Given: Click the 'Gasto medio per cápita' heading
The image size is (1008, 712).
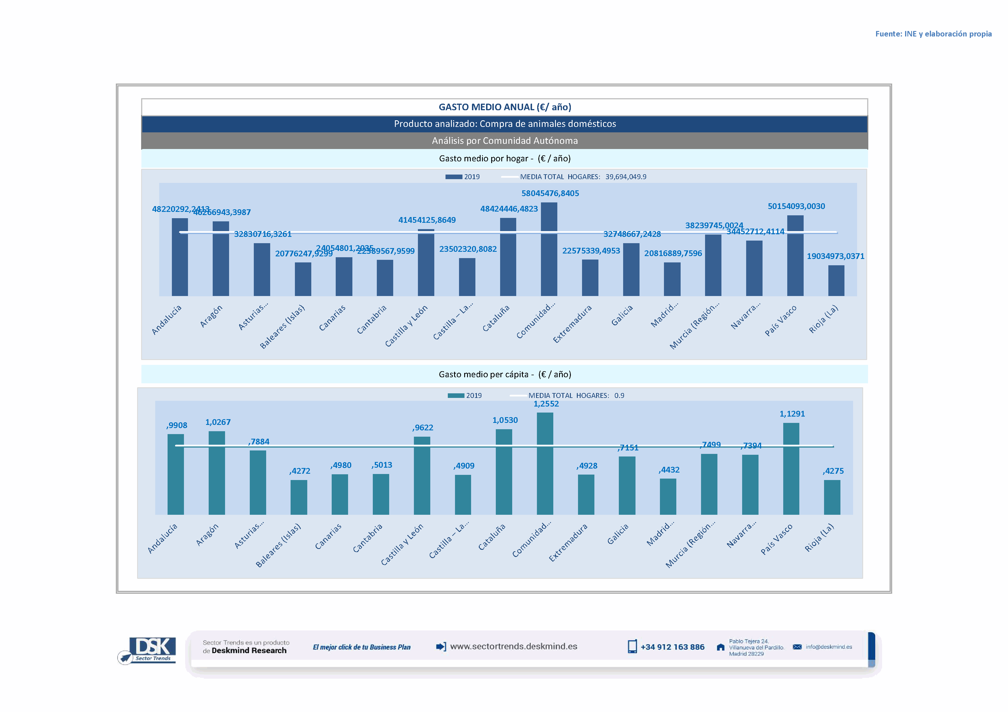Looking at the screenshot, I should click(504, 374).
